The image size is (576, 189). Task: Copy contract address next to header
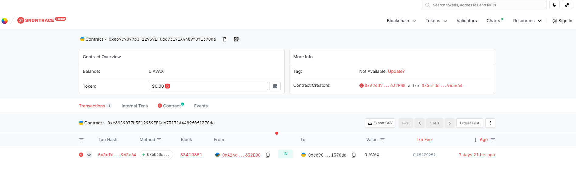click(x=225, y=39)
